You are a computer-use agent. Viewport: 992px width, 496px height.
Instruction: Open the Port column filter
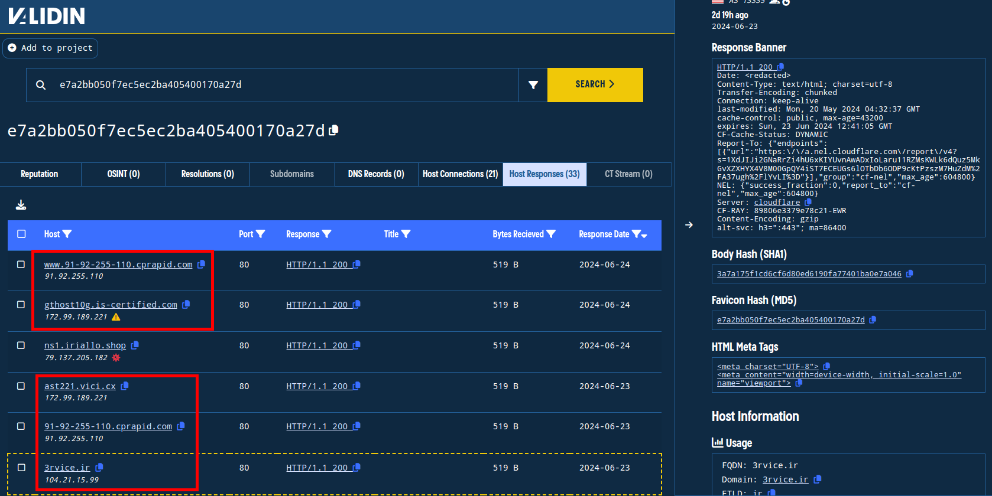(x=260, y=234)
